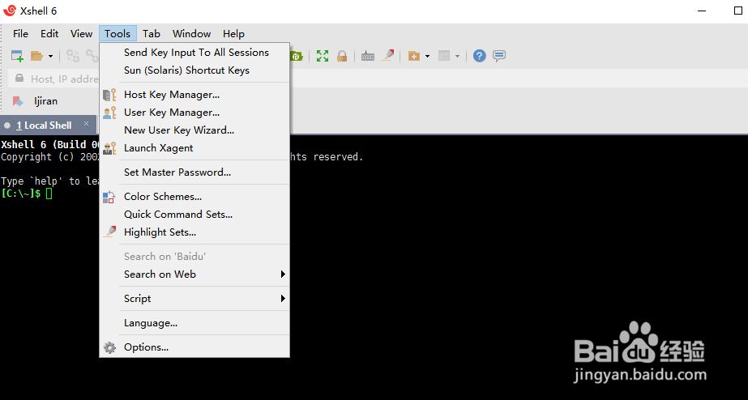This screenshot has width=748, height=400.
Task: Click the layout arrangement toolbar icon
Action: [x=444, y=56]
